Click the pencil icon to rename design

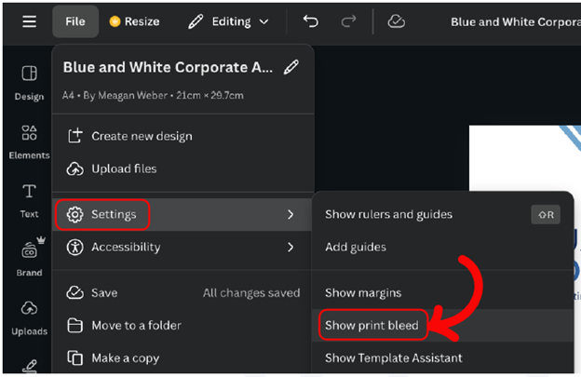pos(291,67)
